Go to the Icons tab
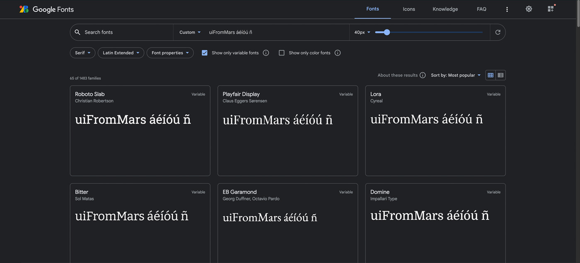Screen dimensions: 580x263 tap(409, 9)
